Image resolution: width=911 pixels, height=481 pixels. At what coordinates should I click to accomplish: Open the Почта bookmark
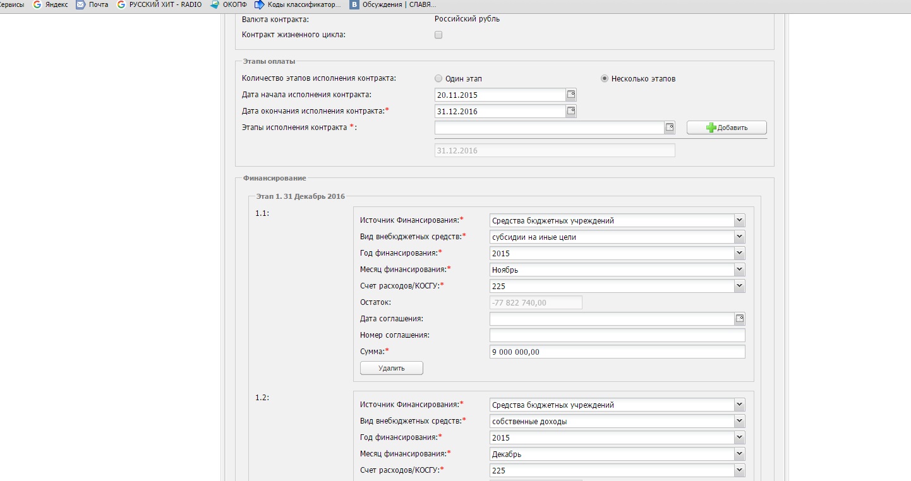coord(92,4)
